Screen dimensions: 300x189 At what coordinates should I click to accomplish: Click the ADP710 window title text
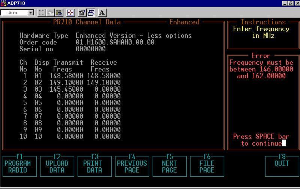(16, 3)
